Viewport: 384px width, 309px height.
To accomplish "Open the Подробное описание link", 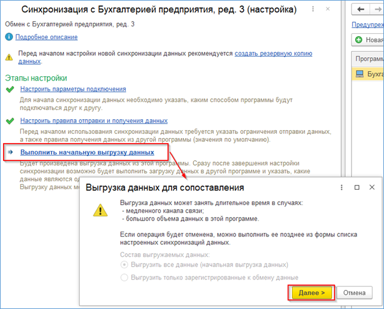I will [x=47, y=37].
